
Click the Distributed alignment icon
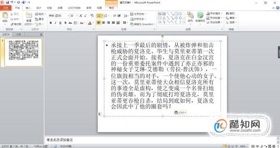118,23
